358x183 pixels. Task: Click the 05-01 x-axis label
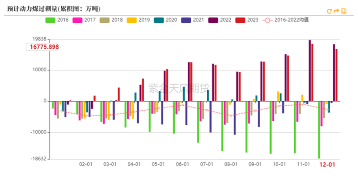click(158, 164)
